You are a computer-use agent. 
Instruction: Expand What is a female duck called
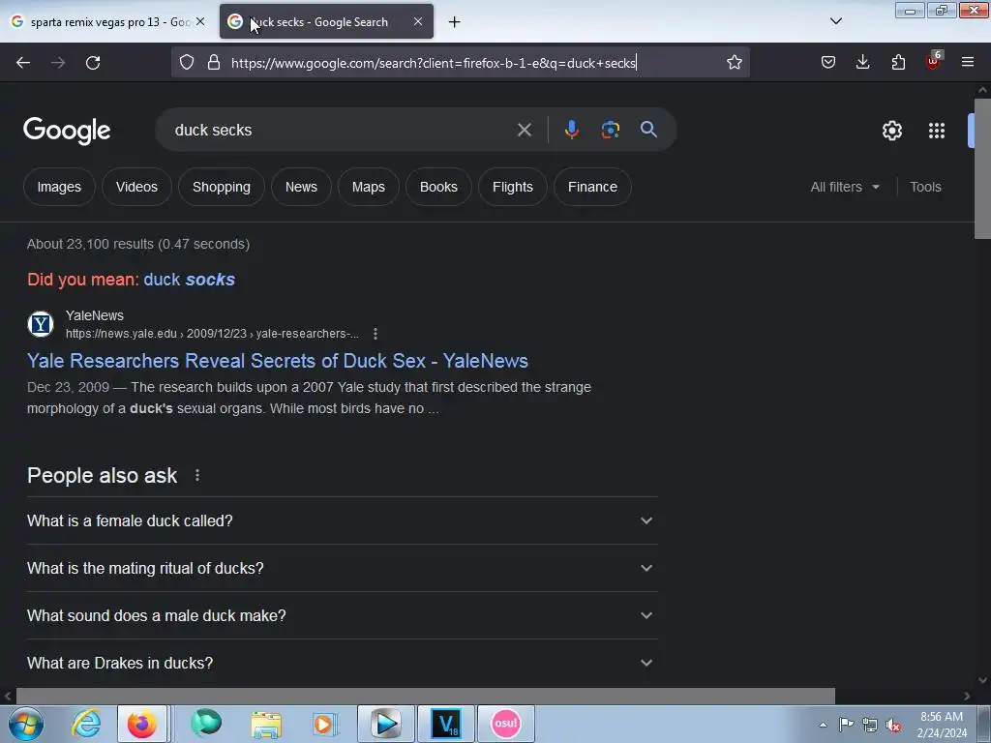(342, 520)
